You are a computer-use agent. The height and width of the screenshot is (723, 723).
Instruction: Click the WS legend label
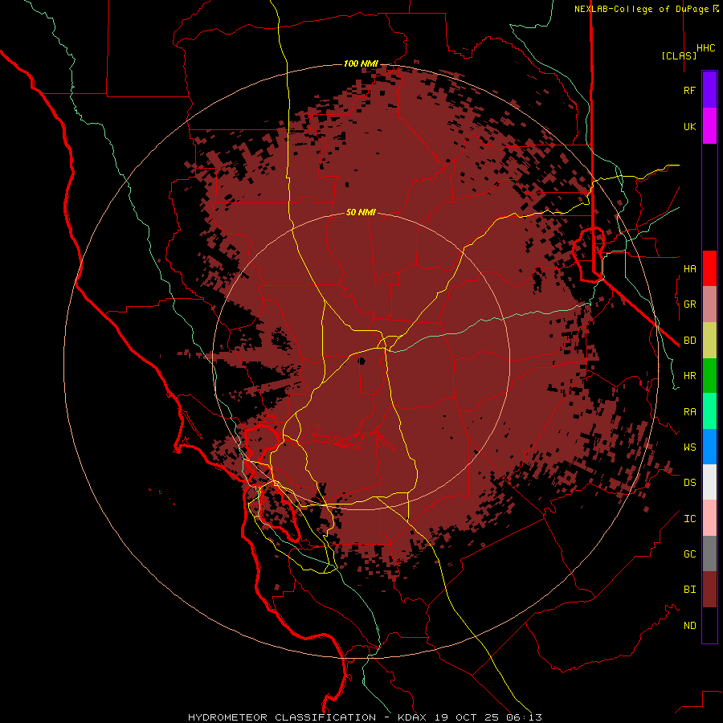click(689, 447)
